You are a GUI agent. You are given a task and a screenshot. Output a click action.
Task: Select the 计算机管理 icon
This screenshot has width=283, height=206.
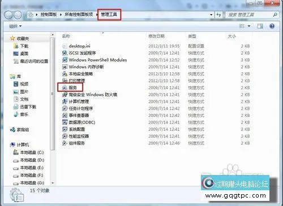tap(65, 102)
